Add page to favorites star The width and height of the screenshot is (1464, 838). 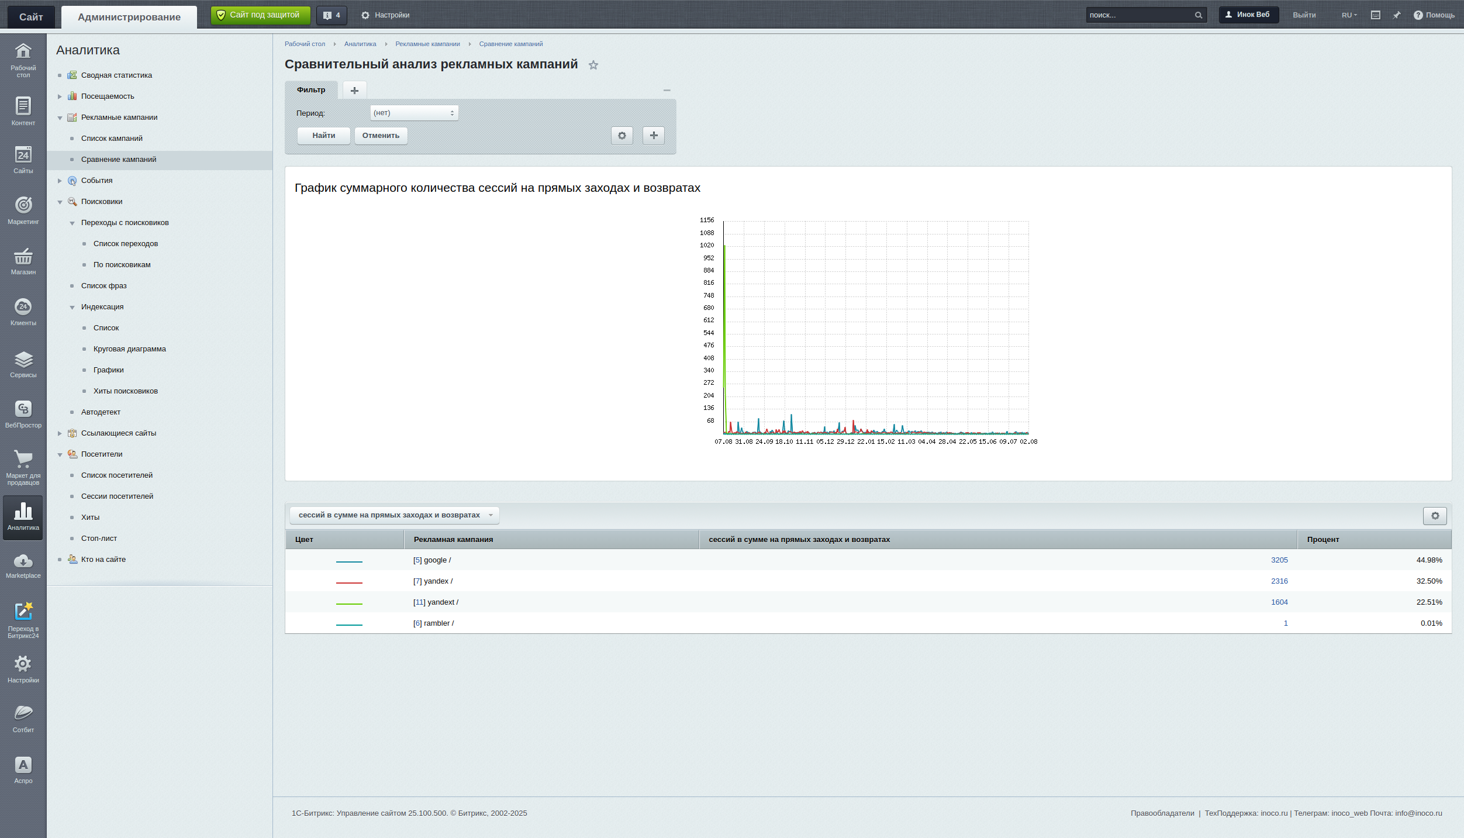pyautogui.click(x=593, y=65)
